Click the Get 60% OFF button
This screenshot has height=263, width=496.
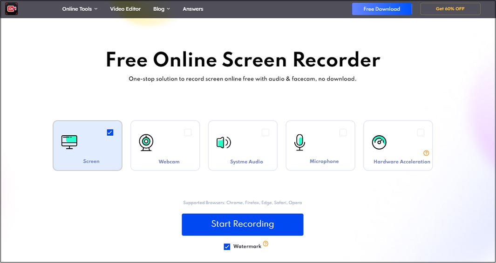pos(450,9)
